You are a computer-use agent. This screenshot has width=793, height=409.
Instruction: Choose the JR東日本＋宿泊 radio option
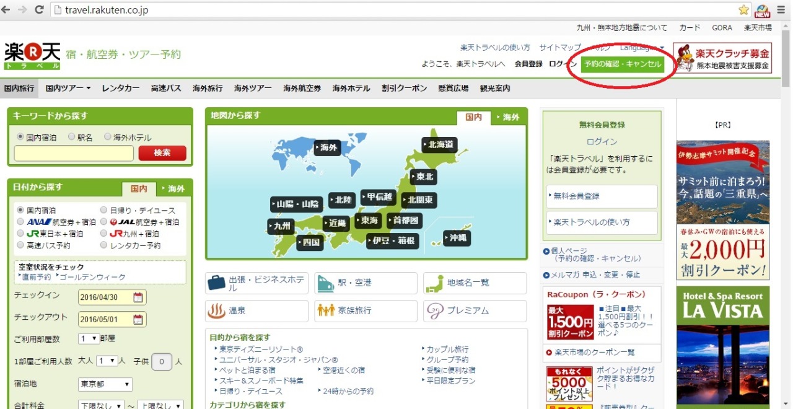click(20, 234)
